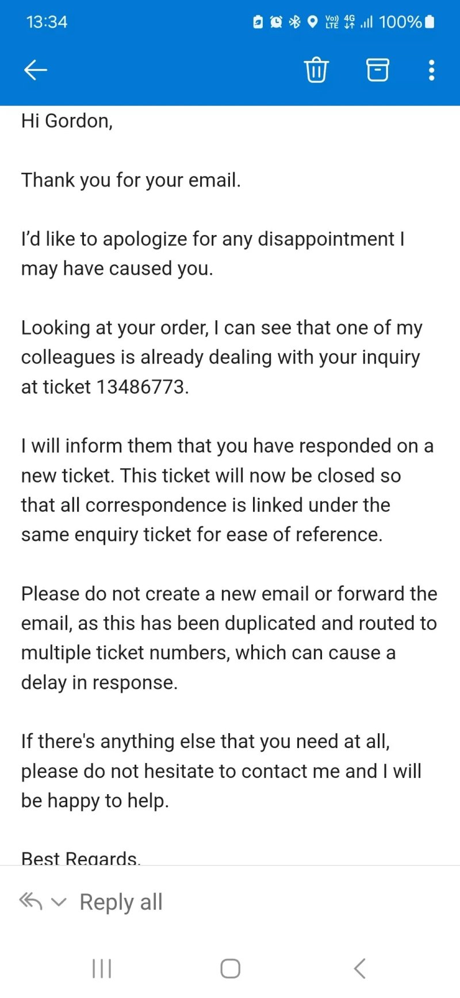The width and height of the screenshot is (460, 998).
Task: Open Android recent apps button
Action: point(102,969)
